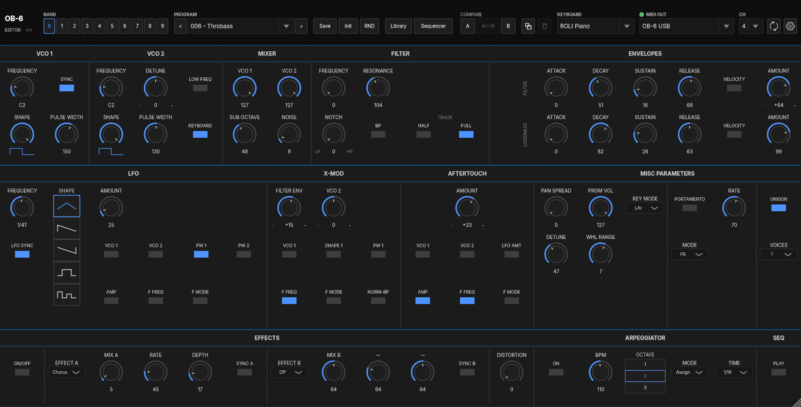The image size is (801, 407).
Task: Enable HALF keyboard tracking
Action: click(x=424, y=134)
